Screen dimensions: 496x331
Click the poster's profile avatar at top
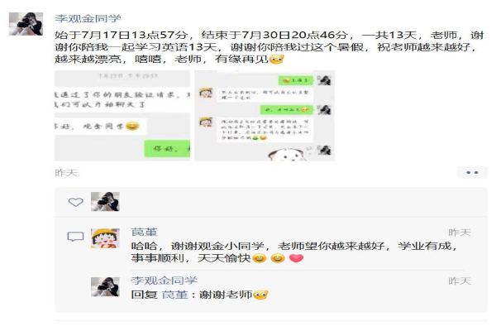(x=26, y=24)
